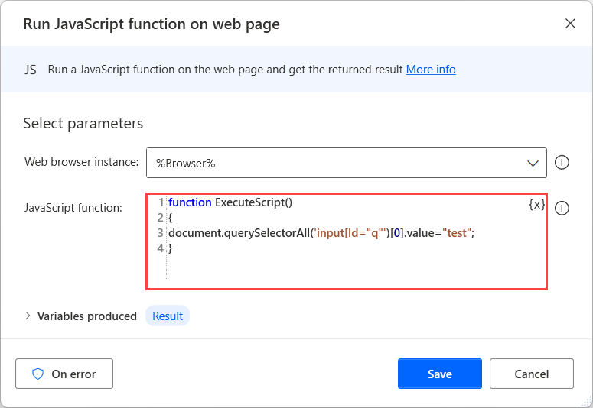The image size is (593, 408).
Task: Click the "function ExecuteScript()" line
Action: click(230, 202)
